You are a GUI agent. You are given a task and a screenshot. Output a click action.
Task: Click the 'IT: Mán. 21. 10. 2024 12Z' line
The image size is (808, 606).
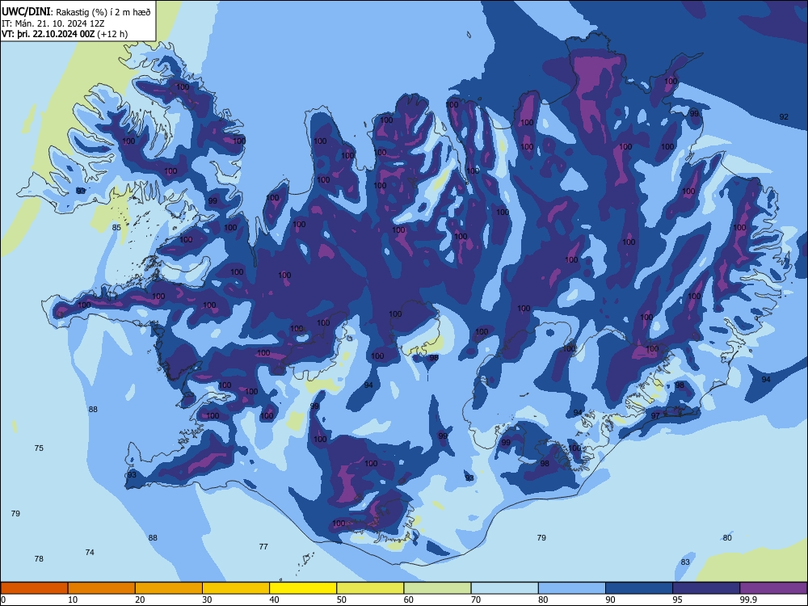(53, 23)
